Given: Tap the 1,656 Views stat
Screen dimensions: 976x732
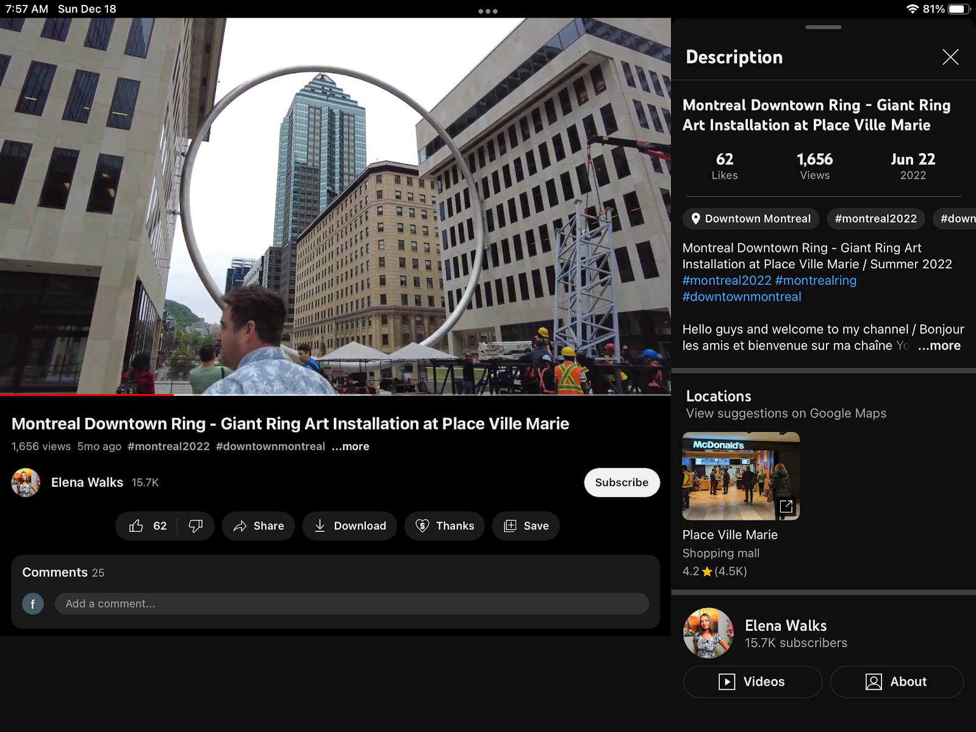Looking at the screenshot, I should [x=815, y=167].
